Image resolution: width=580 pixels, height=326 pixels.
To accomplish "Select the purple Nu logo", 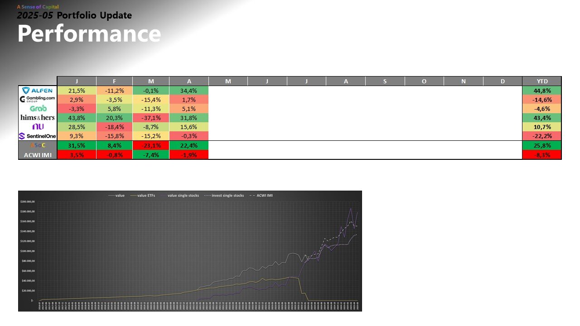I will coord(38,127).
